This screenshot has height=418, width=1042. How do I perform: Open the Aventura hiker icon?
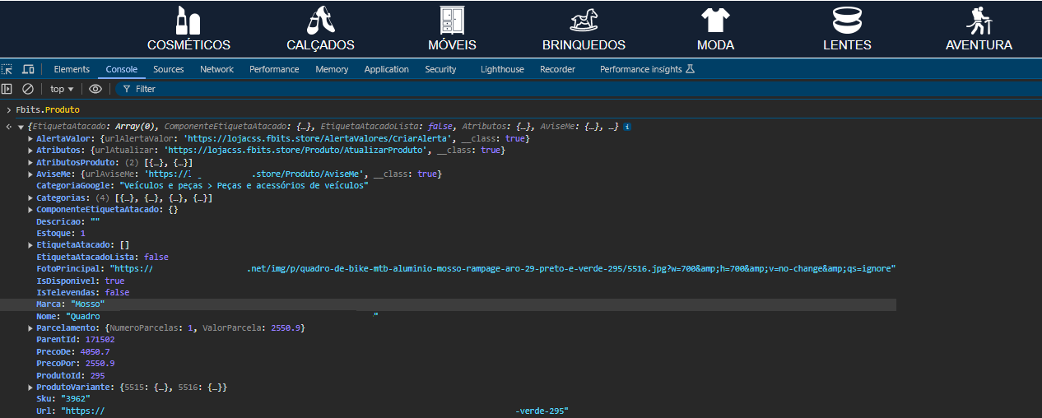[x=979, y=21]
